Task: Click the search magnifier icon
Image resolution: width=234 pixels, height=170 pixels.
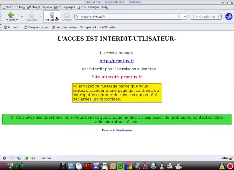Action: [x=218, y=17]
